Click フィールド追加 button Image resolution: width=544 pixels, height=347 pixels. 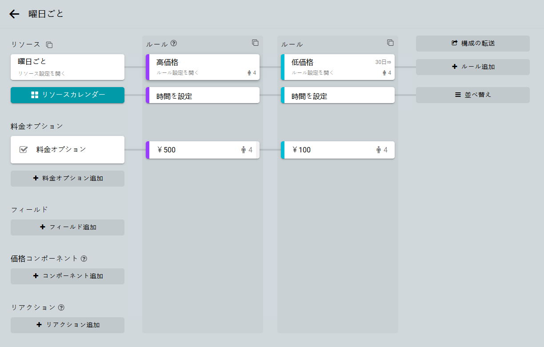68,227
